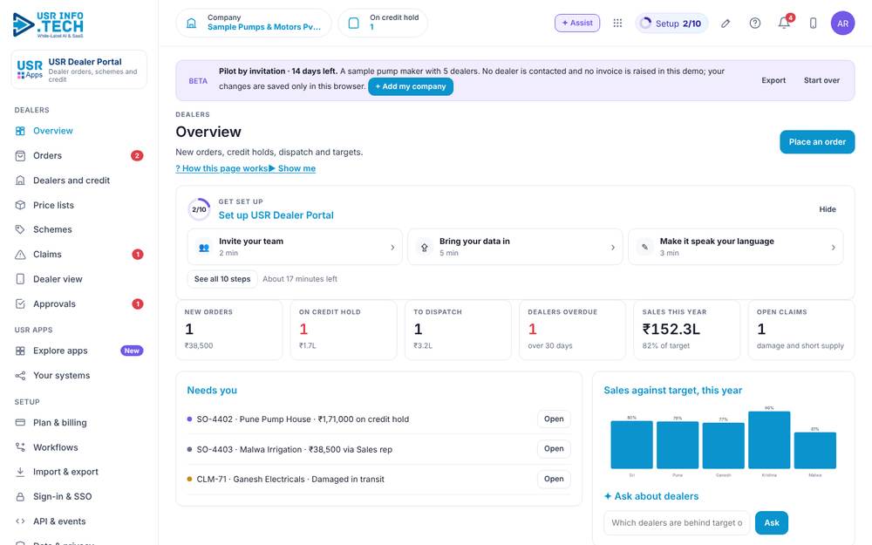Click Start over in the beta banner
The width and height of the screenshot is (872, 545).
click(x=821, y=80)
